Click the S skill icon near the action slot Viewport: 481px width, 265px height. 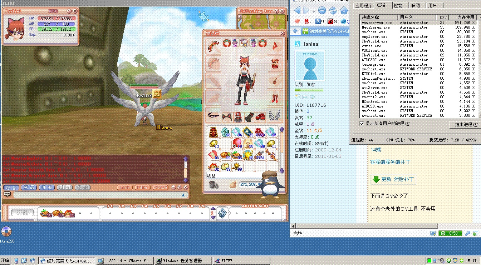(x=222, y=213)
